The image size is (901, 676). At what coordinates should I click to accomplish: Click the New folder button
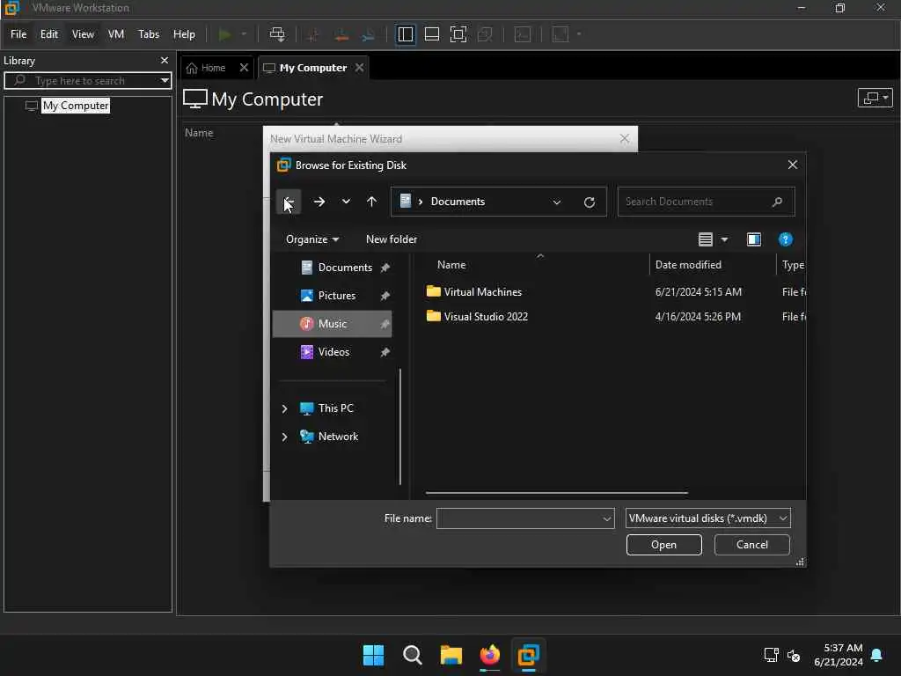pos(392,239)
